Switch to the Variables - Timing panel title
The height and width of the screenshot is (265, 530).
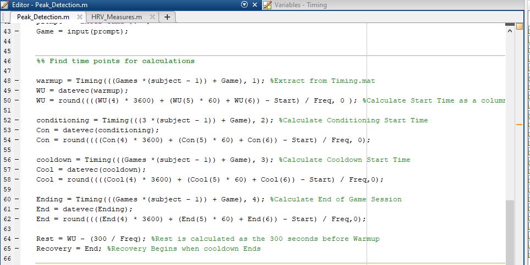click(300, 5)
